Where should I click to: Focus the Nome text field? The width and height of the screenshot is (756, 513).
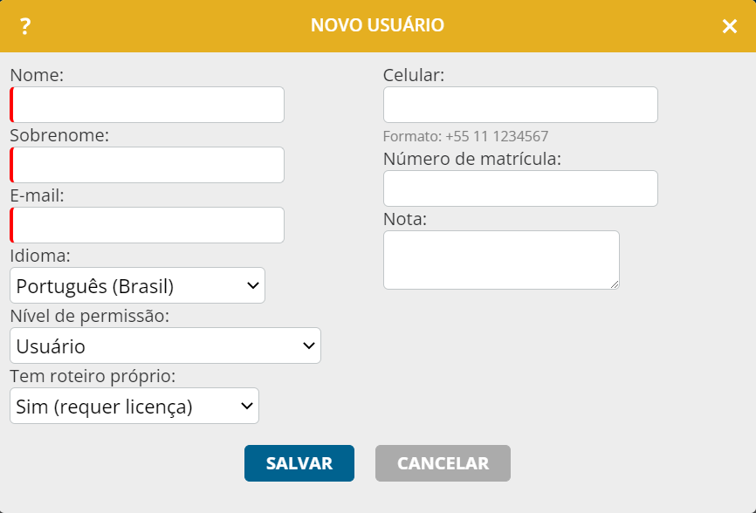click(x=147, y=105)
